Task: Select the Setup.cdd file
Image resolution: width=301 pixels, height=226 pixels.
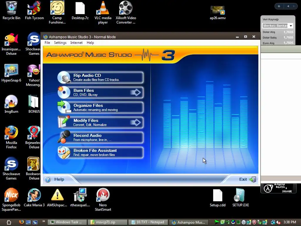Action: pyautogui.click(x=218, y=198)
